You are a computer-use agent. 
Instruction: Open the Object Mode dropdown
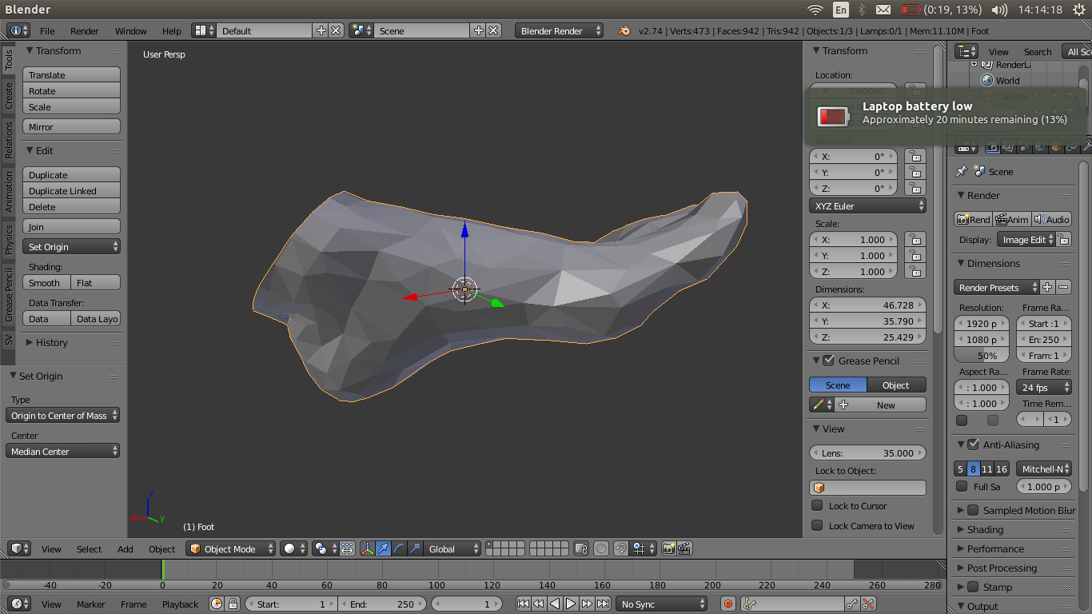[230, 548]
